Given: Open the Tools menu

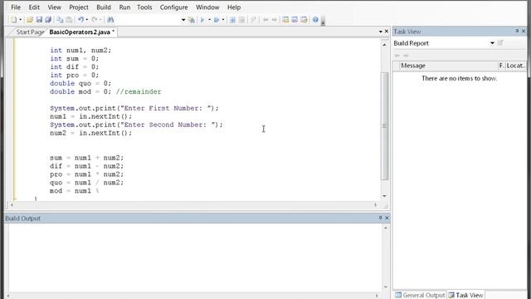Looking at the screenshot, I should coord(144,7).
